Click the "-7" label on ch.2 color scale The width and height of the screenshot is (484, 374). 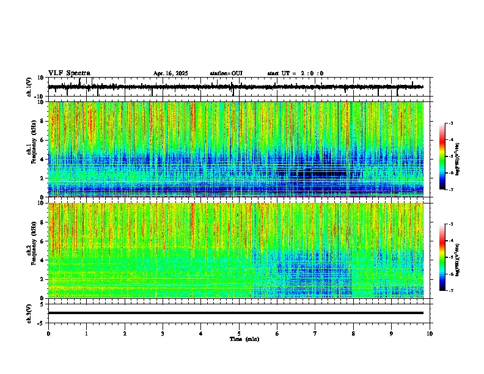pos(450,291)
